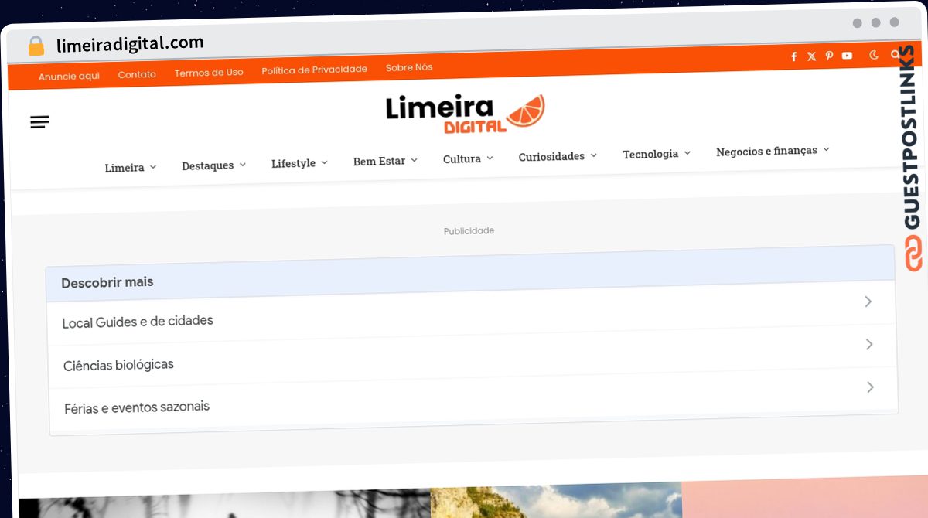Open the hamburger side menu

pyautogui.click(x=39, y=122)
